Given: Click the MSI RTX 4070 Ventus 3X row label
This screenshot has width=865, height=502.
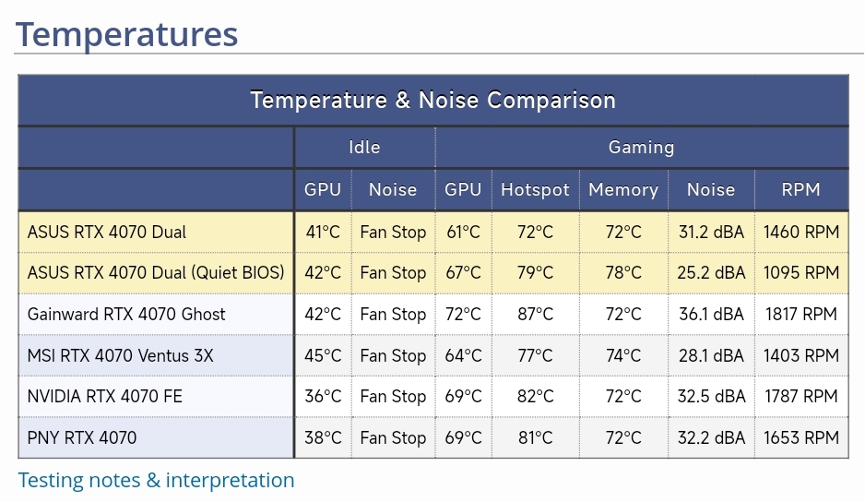Looking at the screenshot, I should (x=120, y=355).
